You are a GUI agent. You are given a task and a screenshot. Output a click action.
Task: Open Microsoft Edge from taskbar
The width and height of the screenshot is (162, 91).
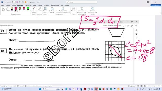pos(66,89)
